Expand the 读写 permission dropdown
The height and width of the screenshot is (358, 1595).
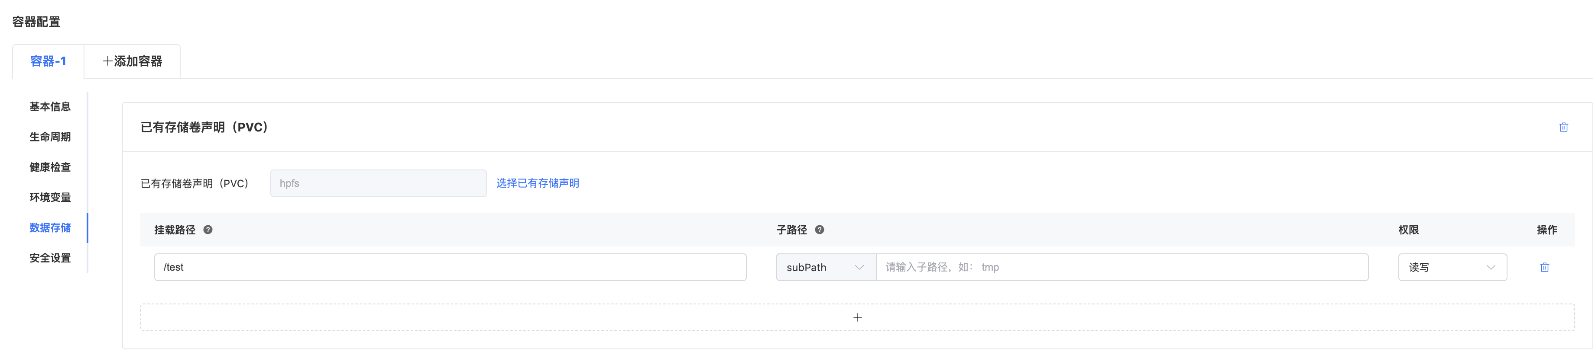tap(1451, 267)
